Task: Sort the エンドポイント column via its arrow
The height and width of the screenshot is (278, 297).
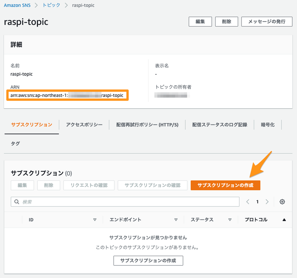Action: point(176,220)
